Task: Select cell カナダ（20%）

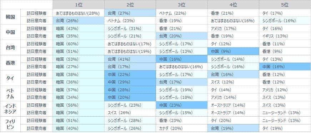Action: pyautogui.click(x=182, y=128)
